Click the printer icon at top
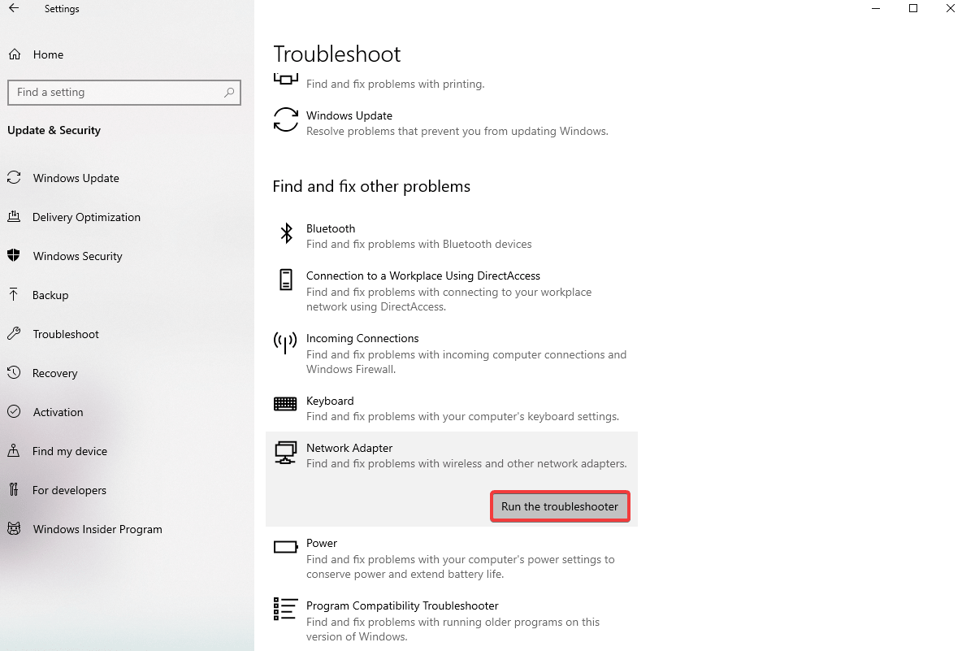The height and width of the screenshot is (651, 962). click(286, 79)
